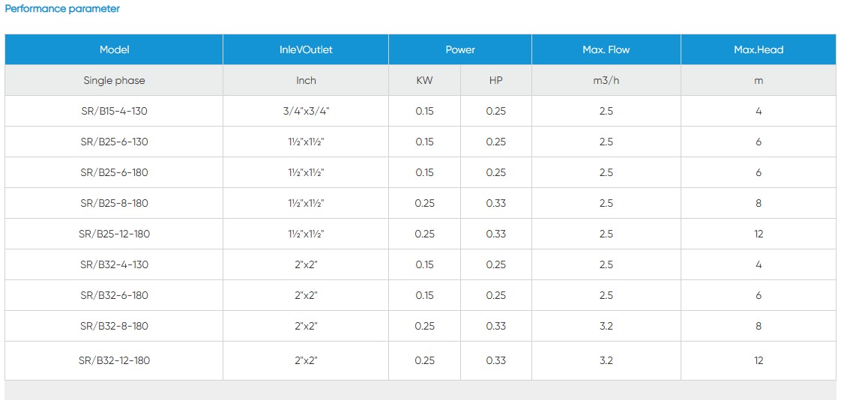Screen dimensions: 841x400
Task: Select the m3/h flow unit cell
Action: (606, 80)
